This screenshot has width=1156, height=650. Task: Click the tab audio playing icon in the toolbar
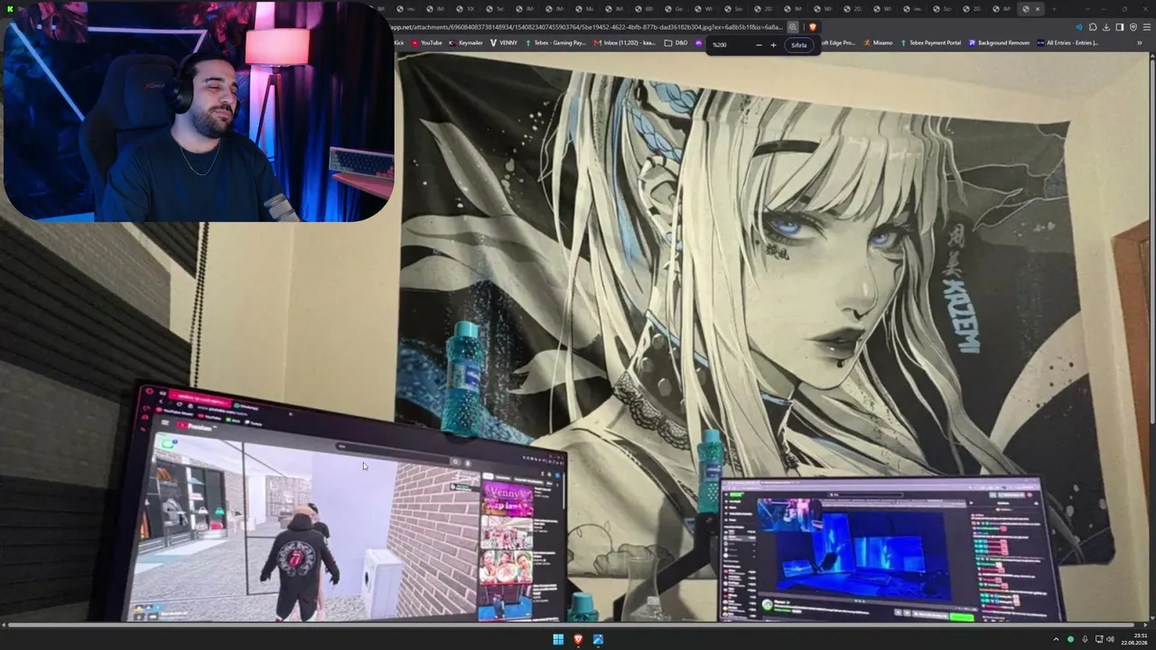(x=1078, y=27)
